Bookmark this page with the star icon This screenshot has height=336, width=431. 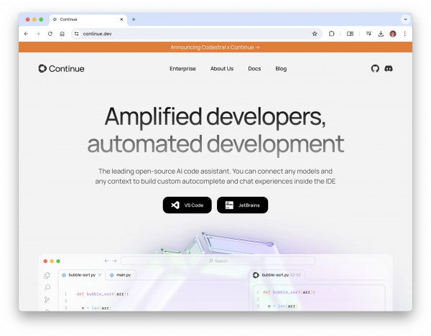point(315,34)
